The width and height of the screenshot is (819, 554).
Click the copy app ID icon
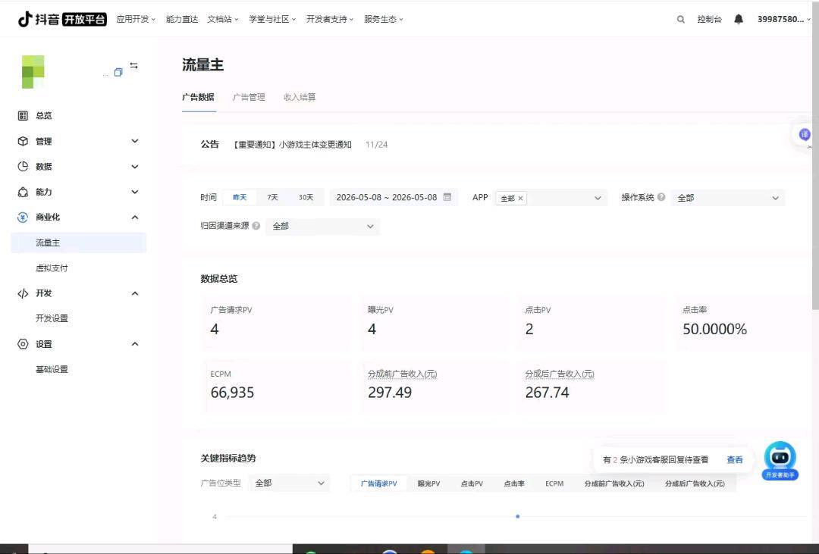[118, 72]
